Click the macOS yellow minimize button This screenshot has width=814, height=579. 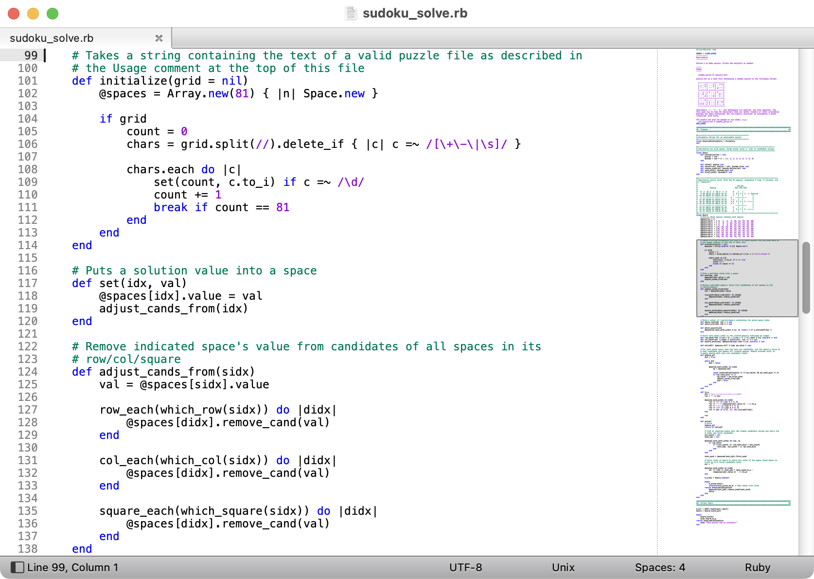pos(33,14)
